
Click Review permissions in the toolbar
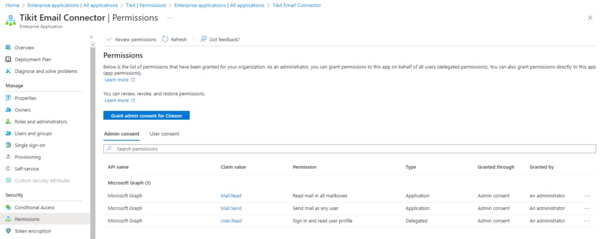coord(132,39)
